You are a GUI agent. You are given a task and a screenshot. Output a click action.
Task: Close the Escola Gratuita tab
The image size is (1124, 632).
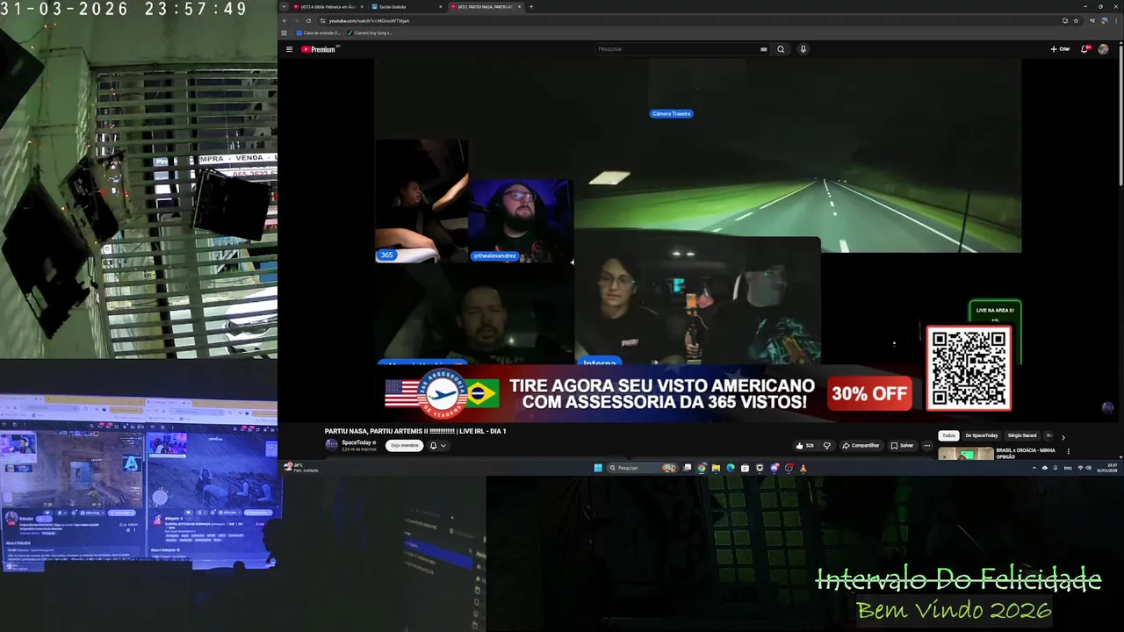coord(441,6)
